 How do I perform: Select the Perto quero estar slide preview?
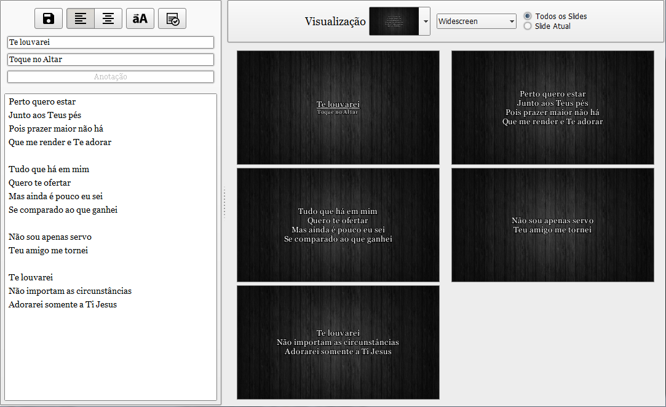[552, 108]
